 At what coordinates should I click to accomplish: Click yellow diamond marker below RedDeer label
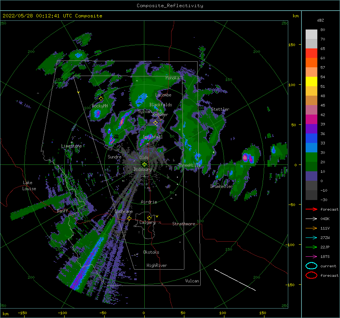pos(156,123)
